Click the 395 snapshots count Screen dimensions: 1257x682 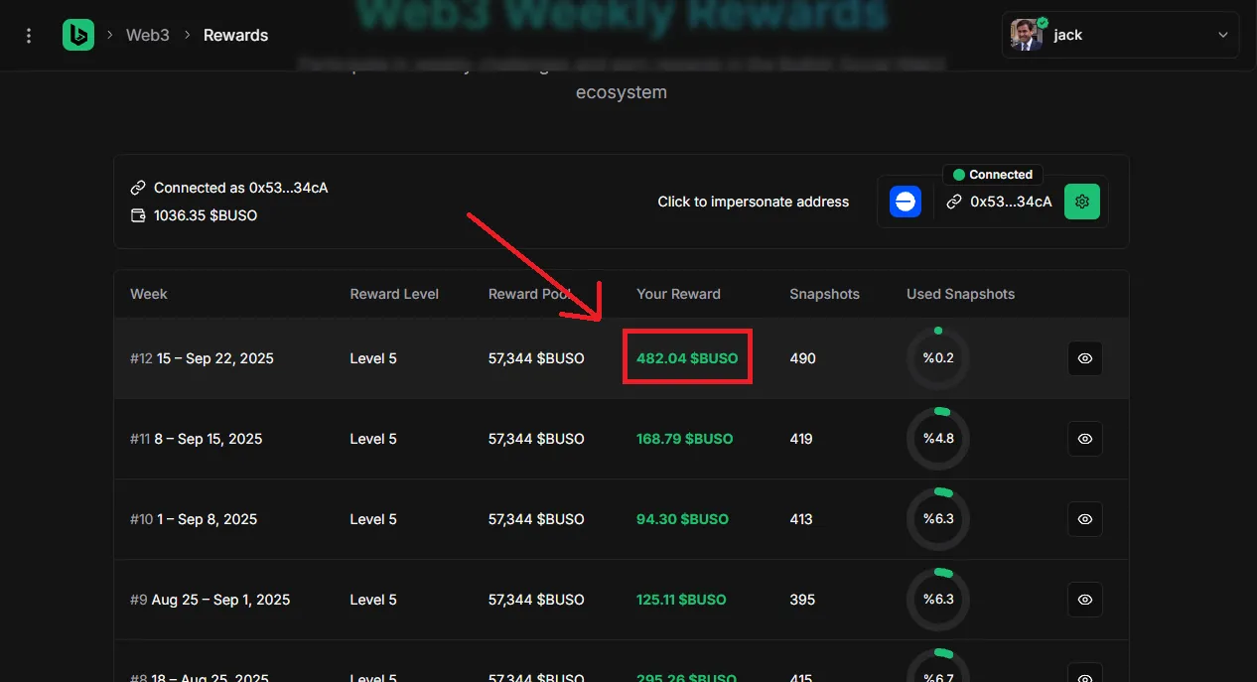pyautogui.click(x=802, y=600)
